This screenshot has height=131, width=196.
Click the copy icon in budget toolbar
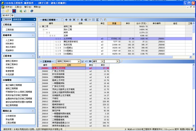click(x=101, y=20)
